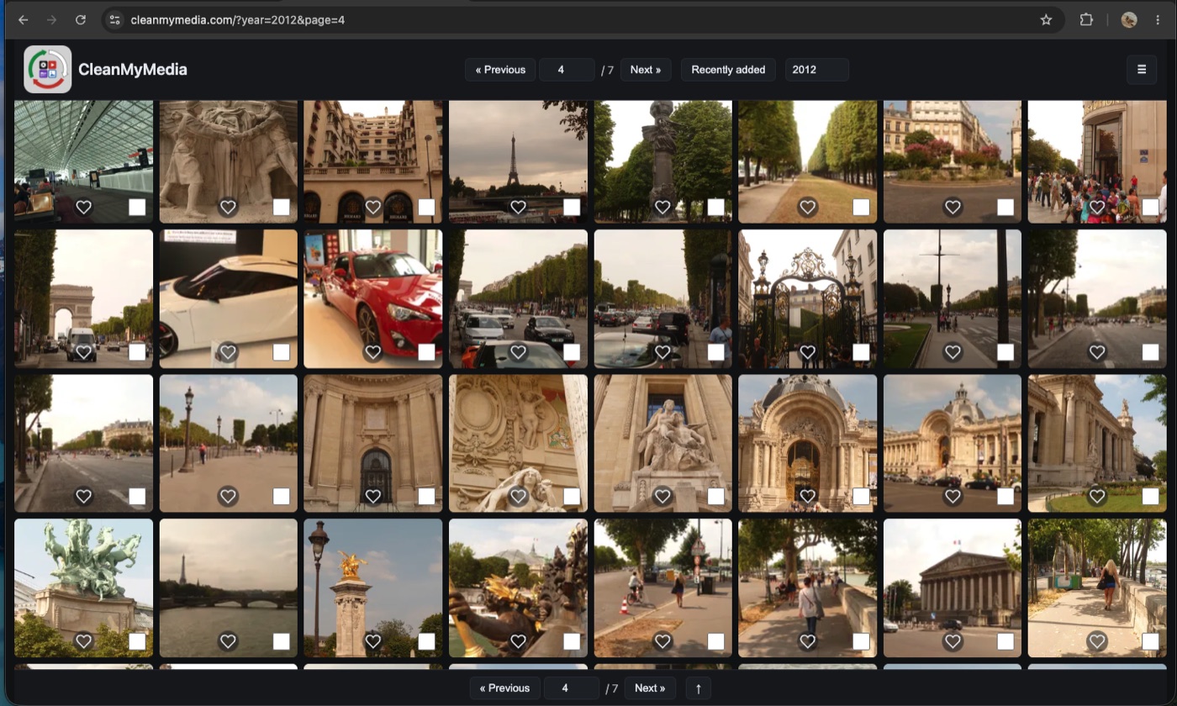1177x706 pixels.
Task: Click the scroll-to-top arrow button
Action: click(x=698, y=688)
